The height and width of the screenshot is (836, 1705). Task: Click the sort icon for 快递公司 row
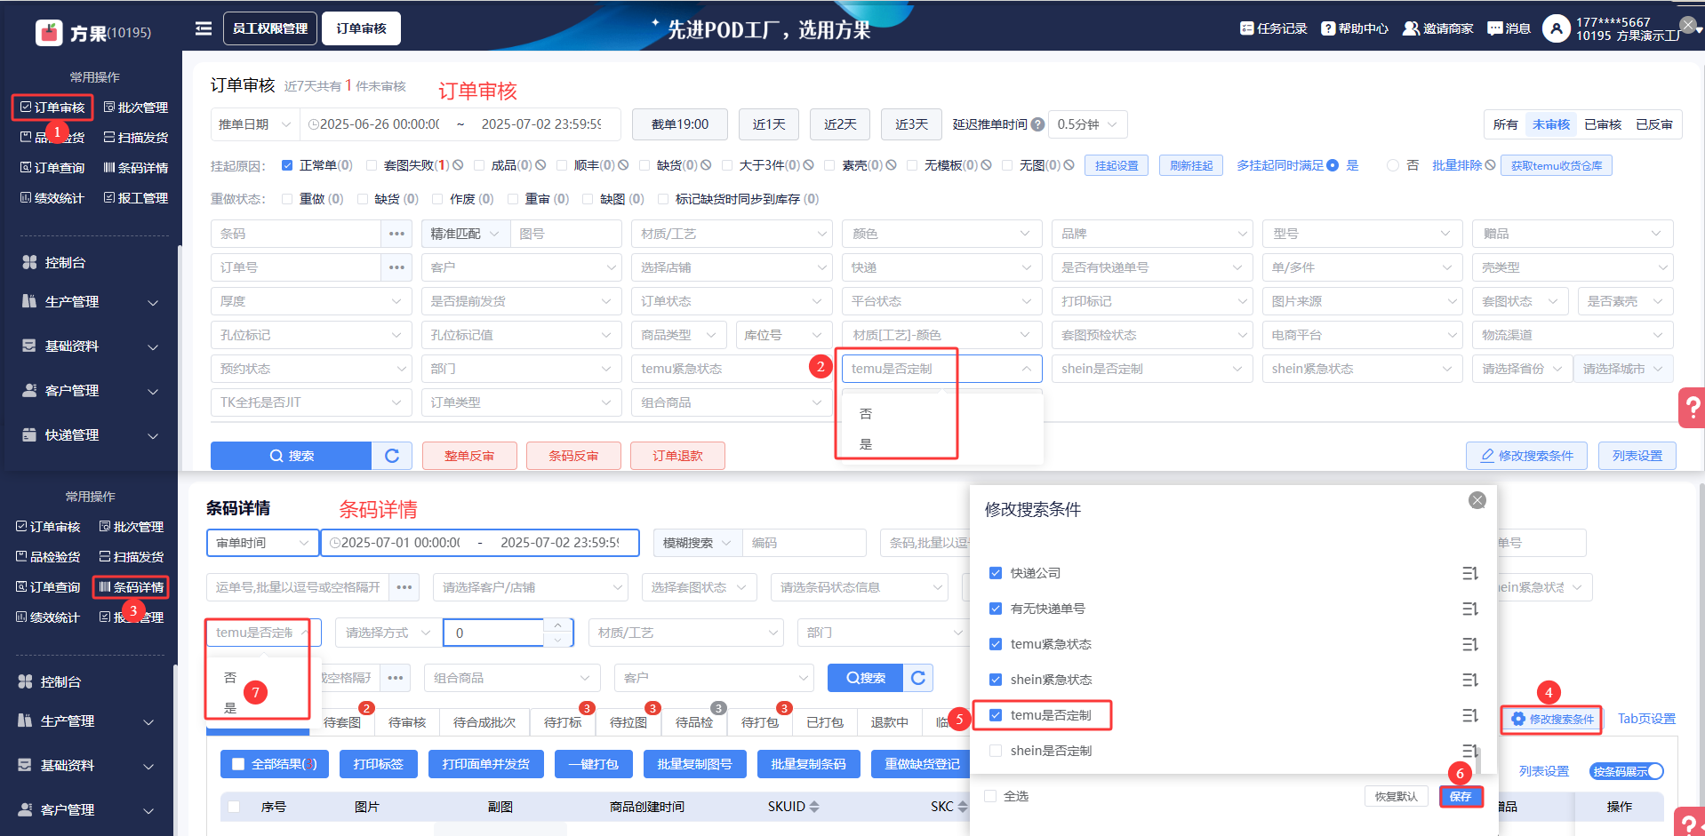[x=1469, y=573]
